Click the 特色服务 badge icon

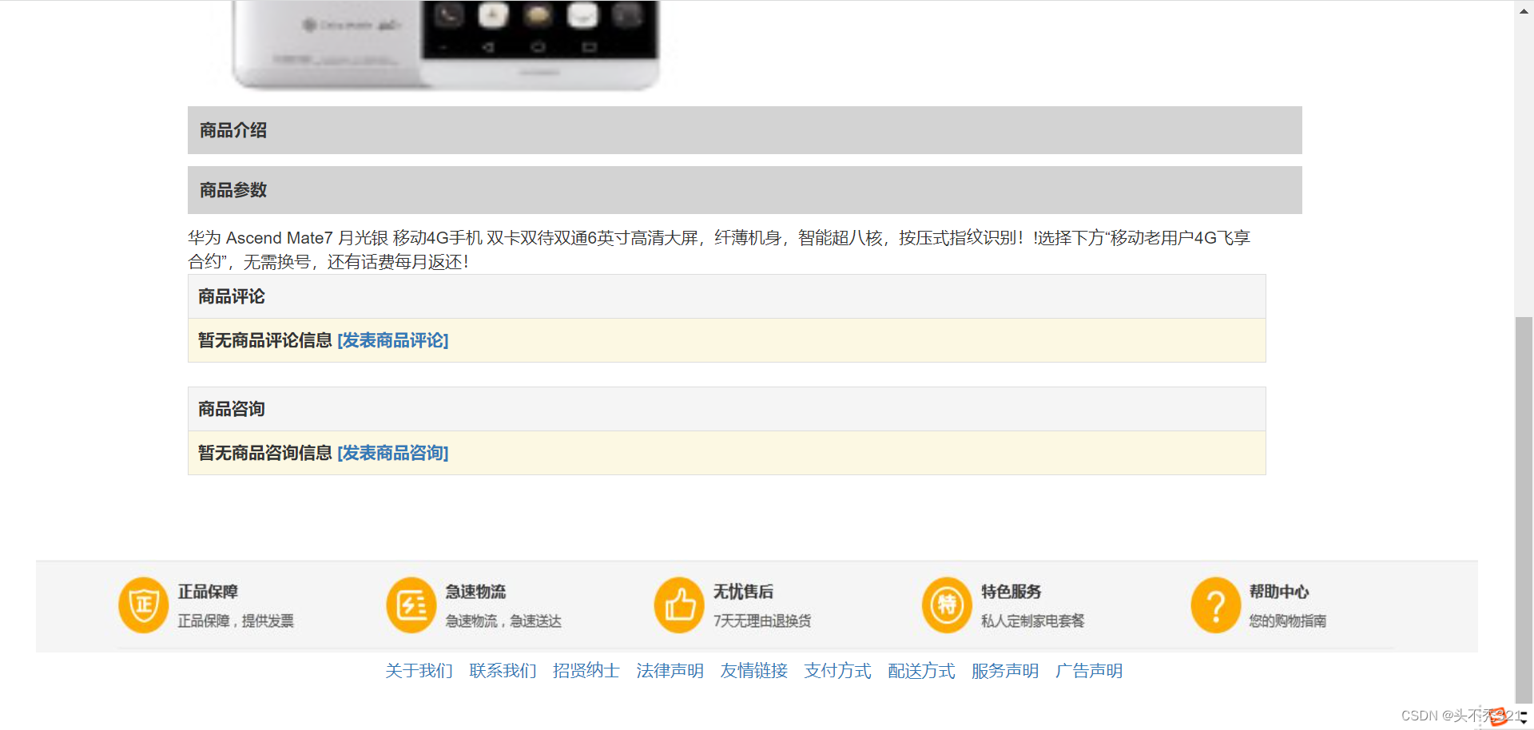tap(947, 605)
